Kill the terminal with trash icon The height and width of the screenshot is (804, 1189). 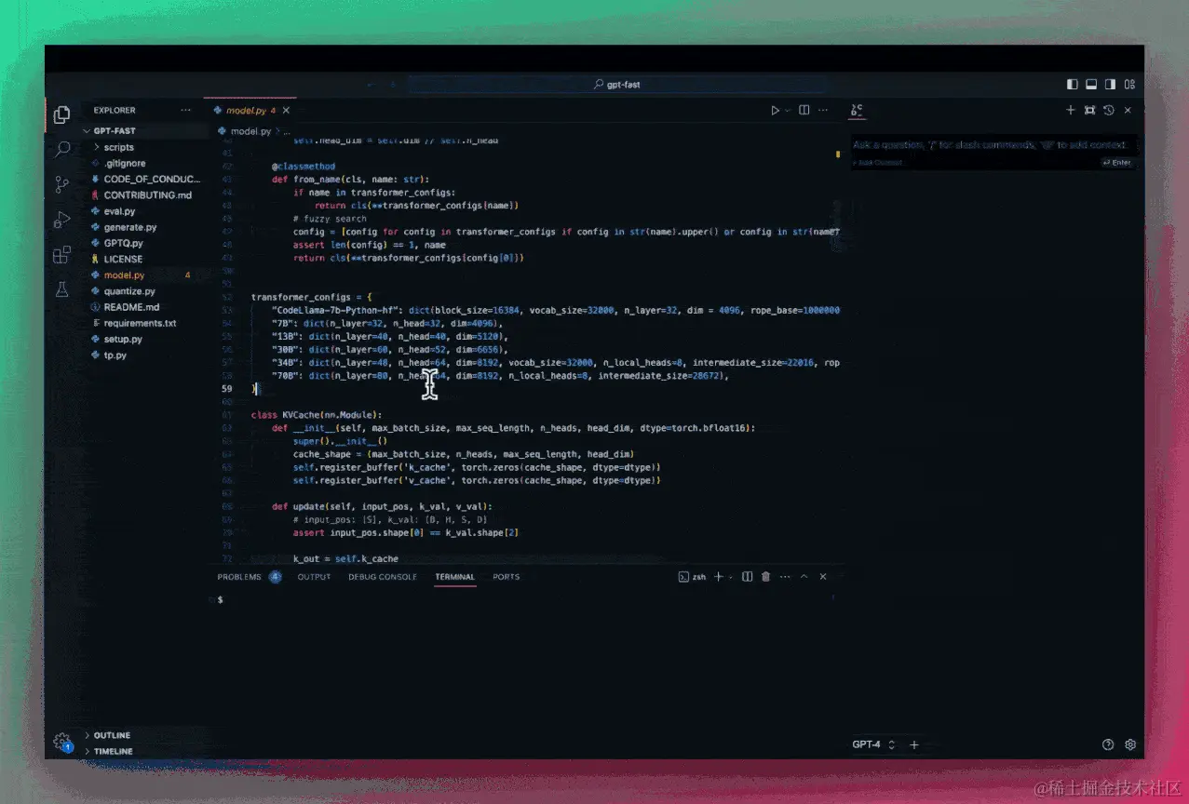(x=765, y=577)
